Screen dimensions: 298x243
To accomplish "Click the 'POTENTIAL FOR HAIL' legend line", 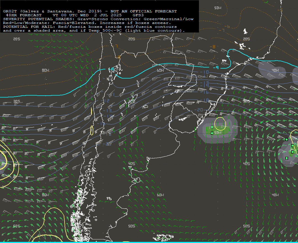I will point(90,27).
